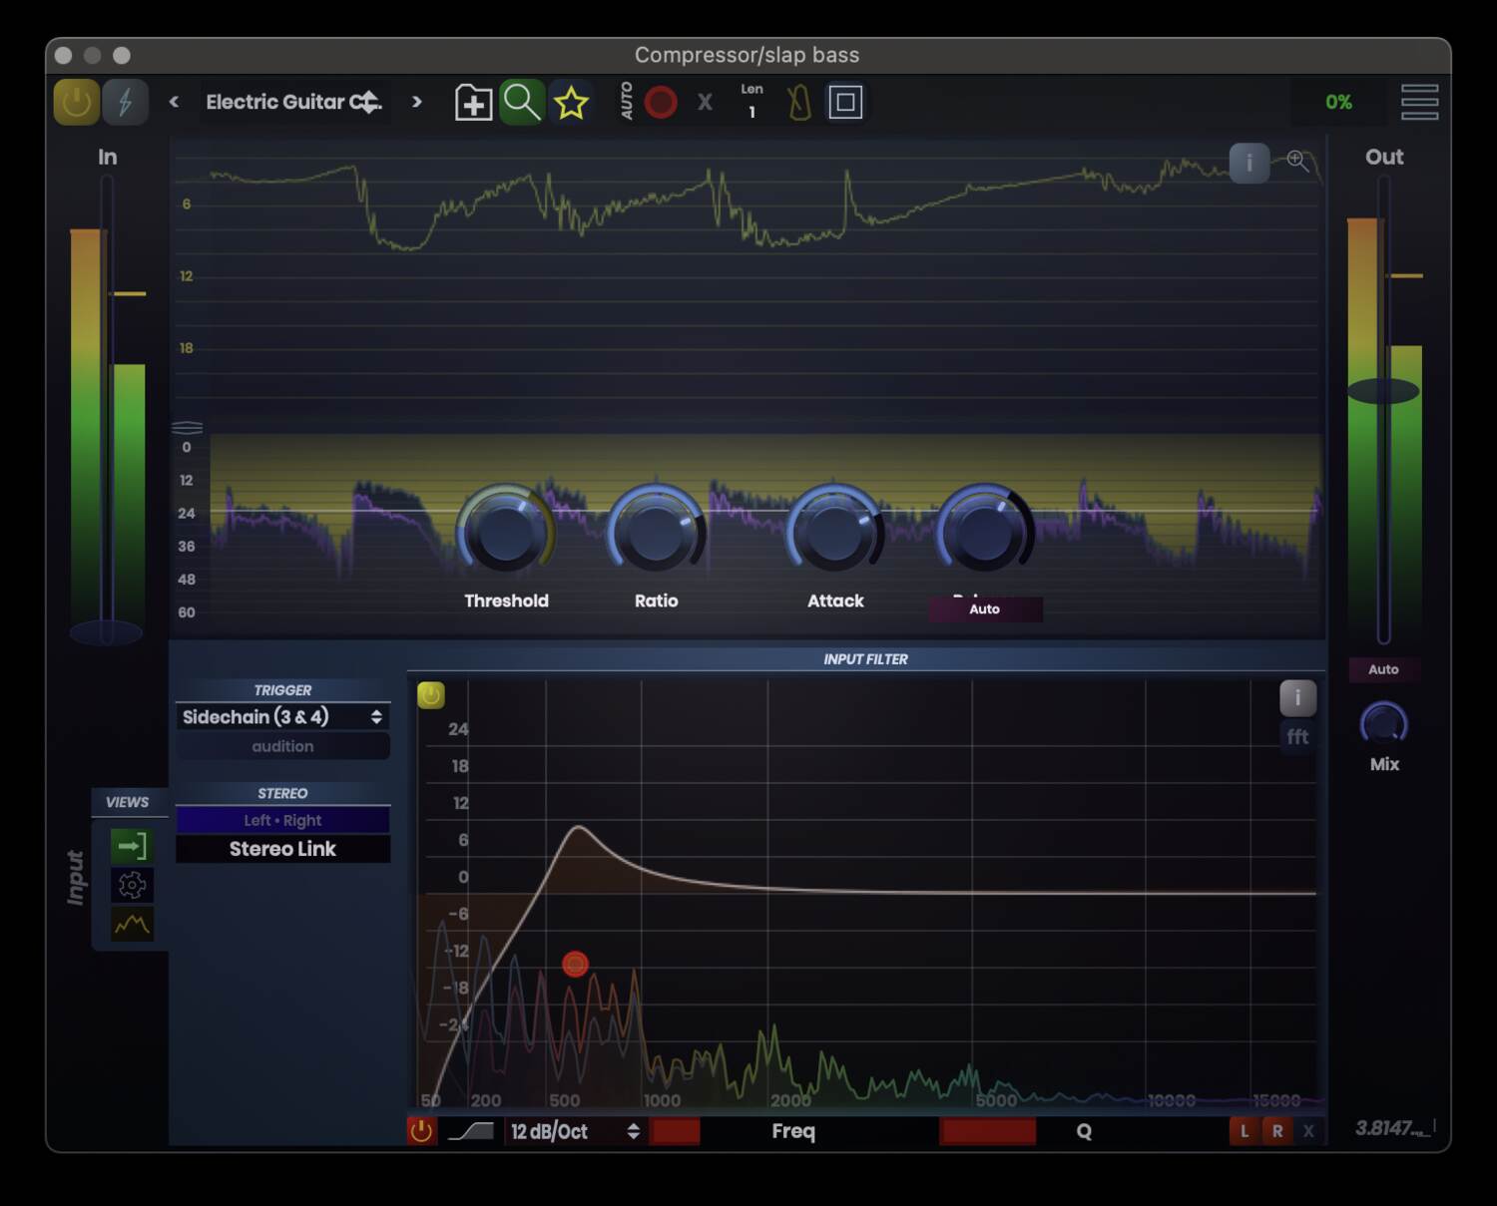Open the Sidechain (3 & 4) trigger dropdown
The width and height of the screenshot is (1497, 1206).
click(x=282, y=716)
